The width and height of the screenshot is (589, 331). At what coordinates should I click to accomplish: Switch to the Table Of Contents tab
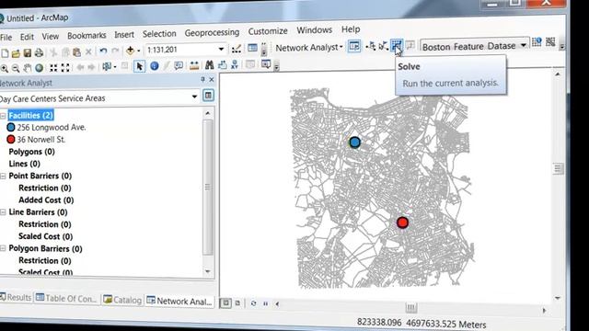[x=66, y=298]
